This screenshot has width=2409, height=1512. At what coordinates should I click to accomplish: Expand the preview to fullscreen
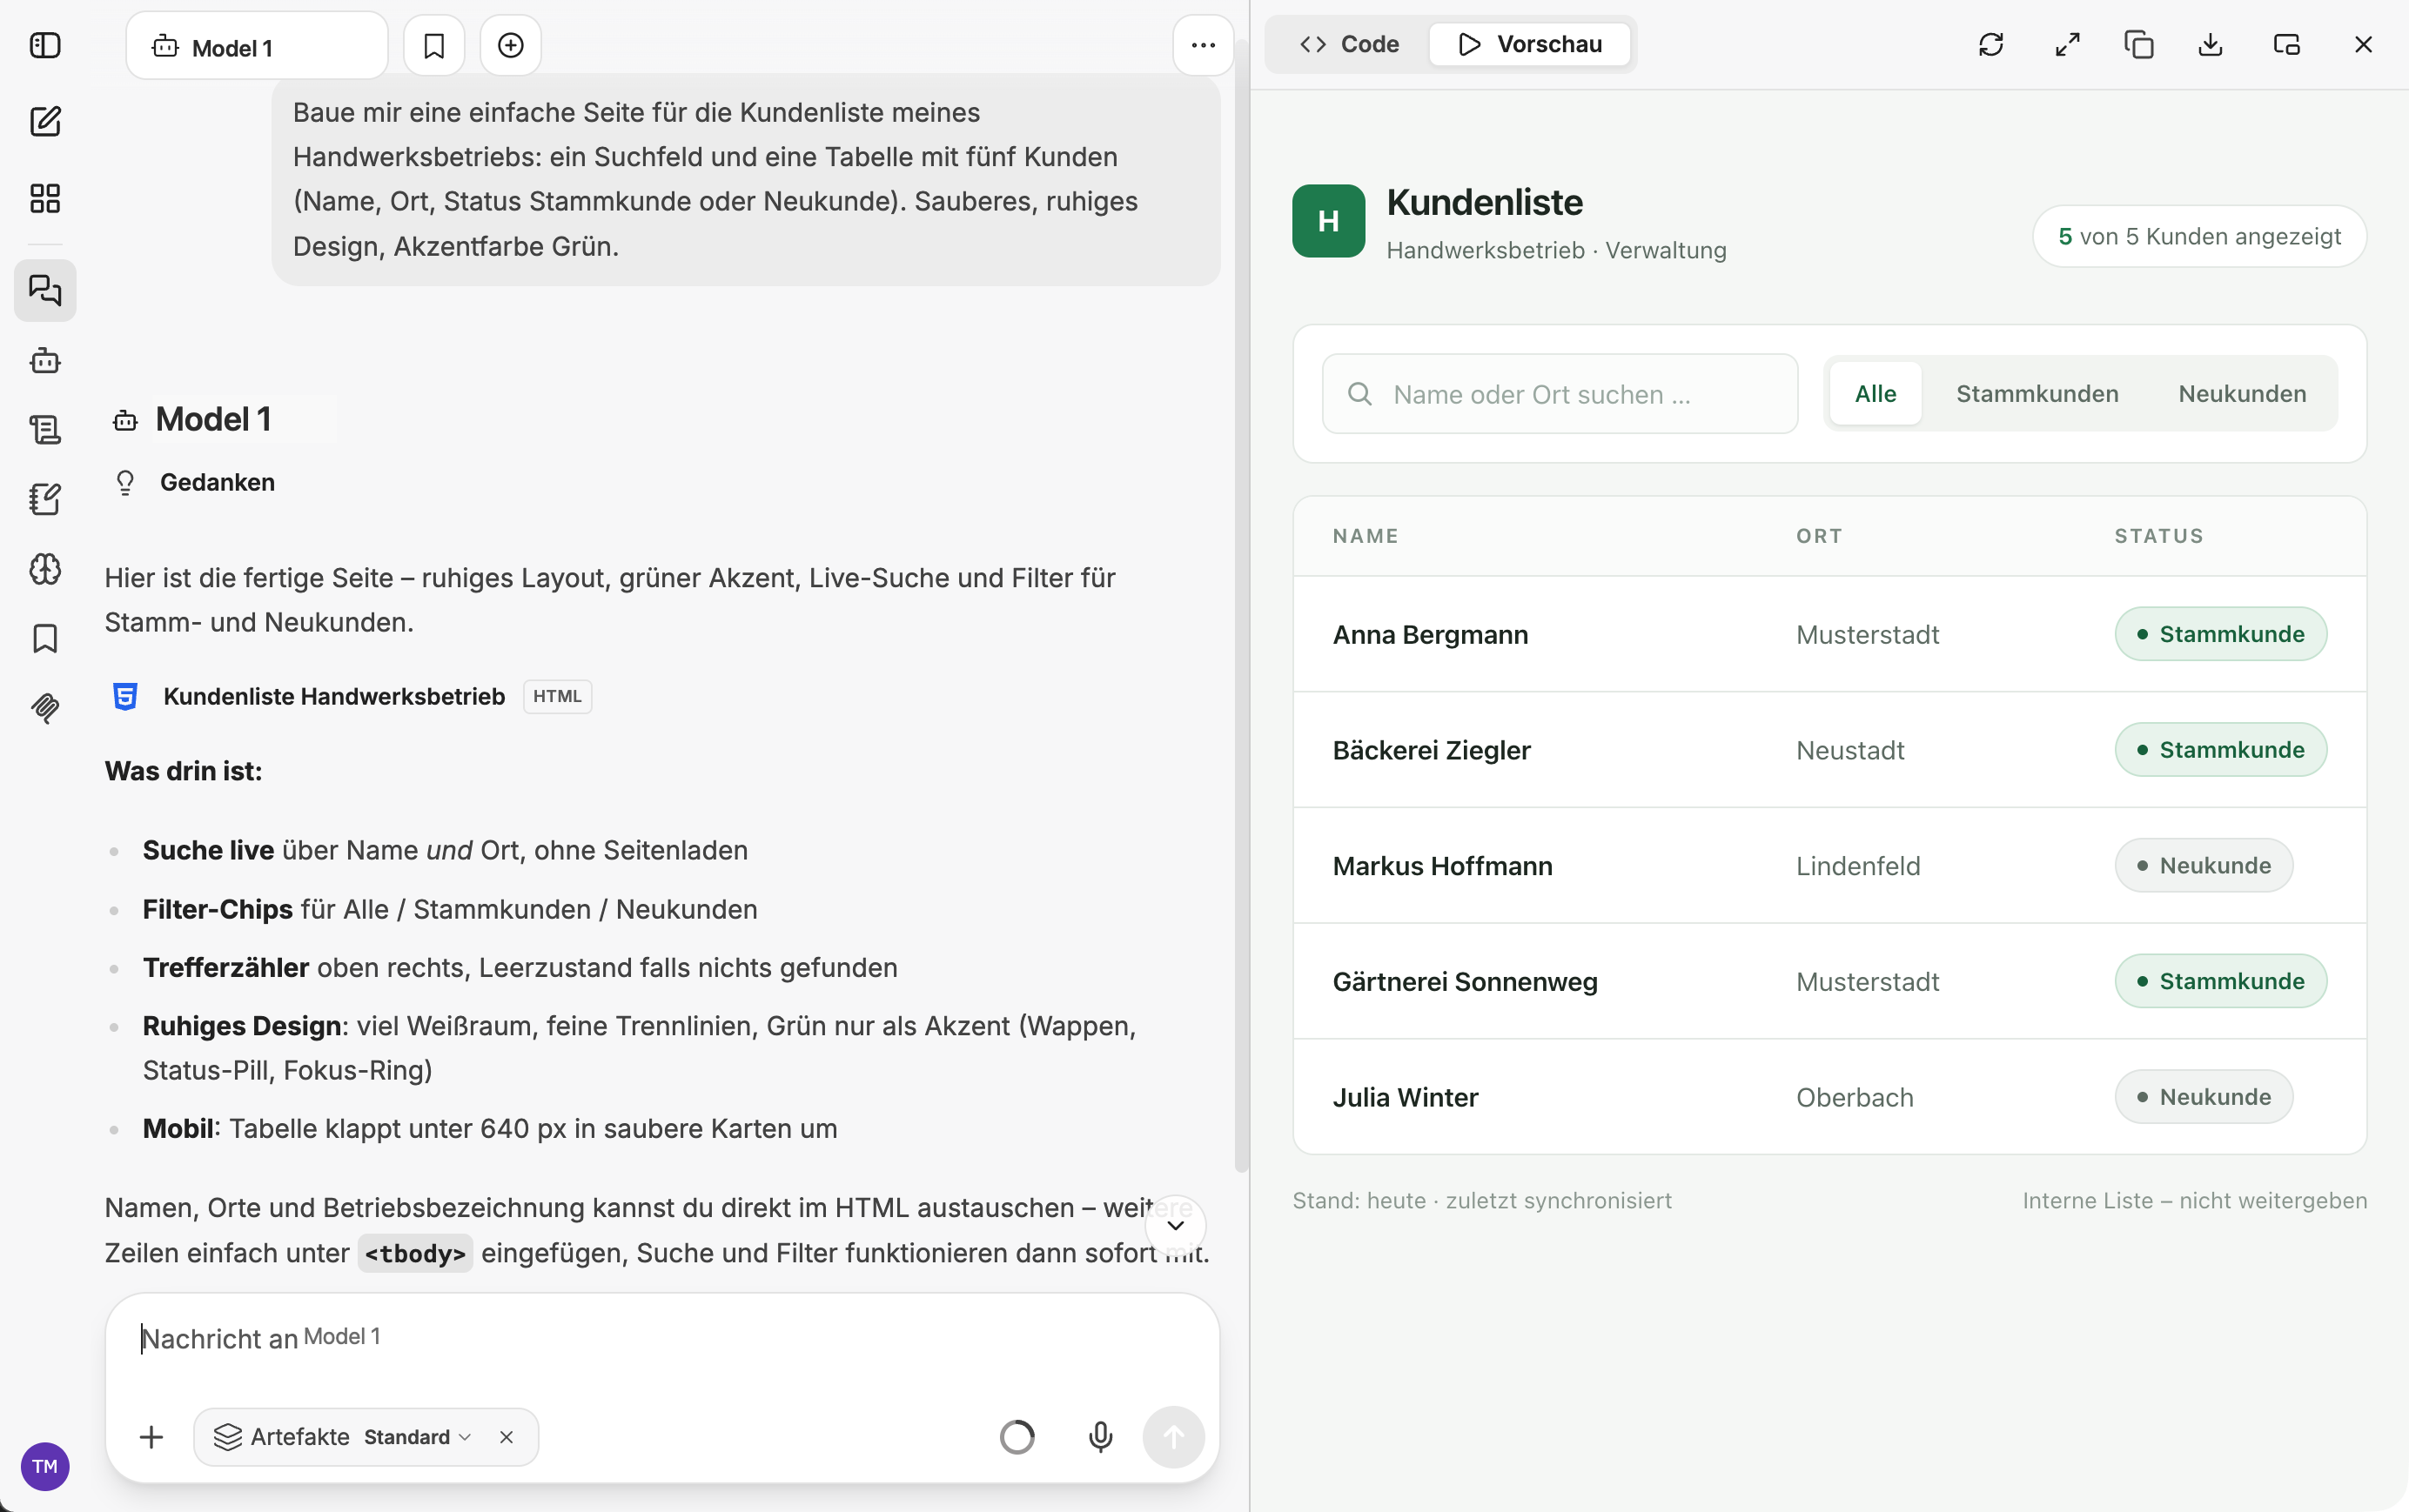point(2067,44)
